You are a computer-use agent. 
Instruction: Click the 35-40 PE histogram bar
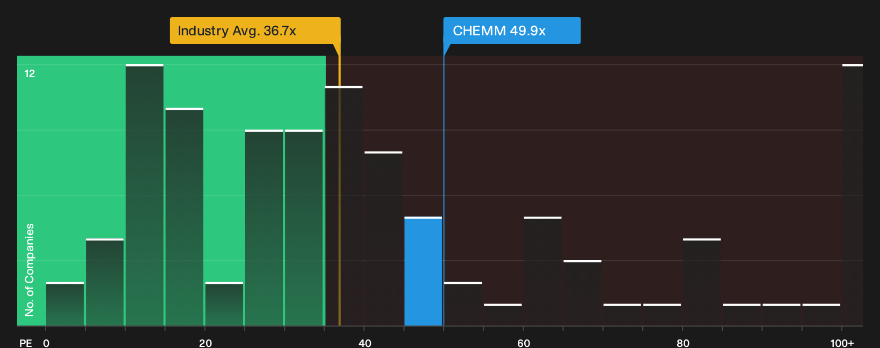point(344,206)
